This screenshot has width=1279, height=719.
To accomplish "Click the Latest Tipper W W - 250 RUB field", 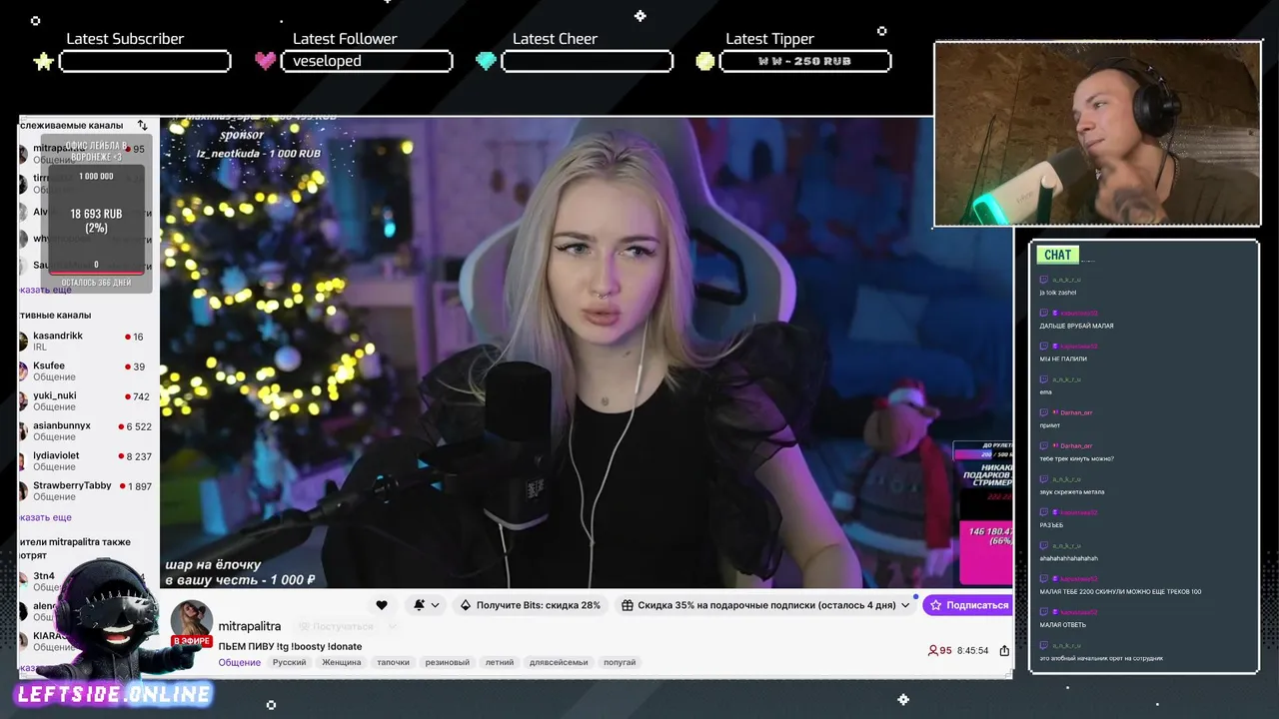I will click(804, 61).
